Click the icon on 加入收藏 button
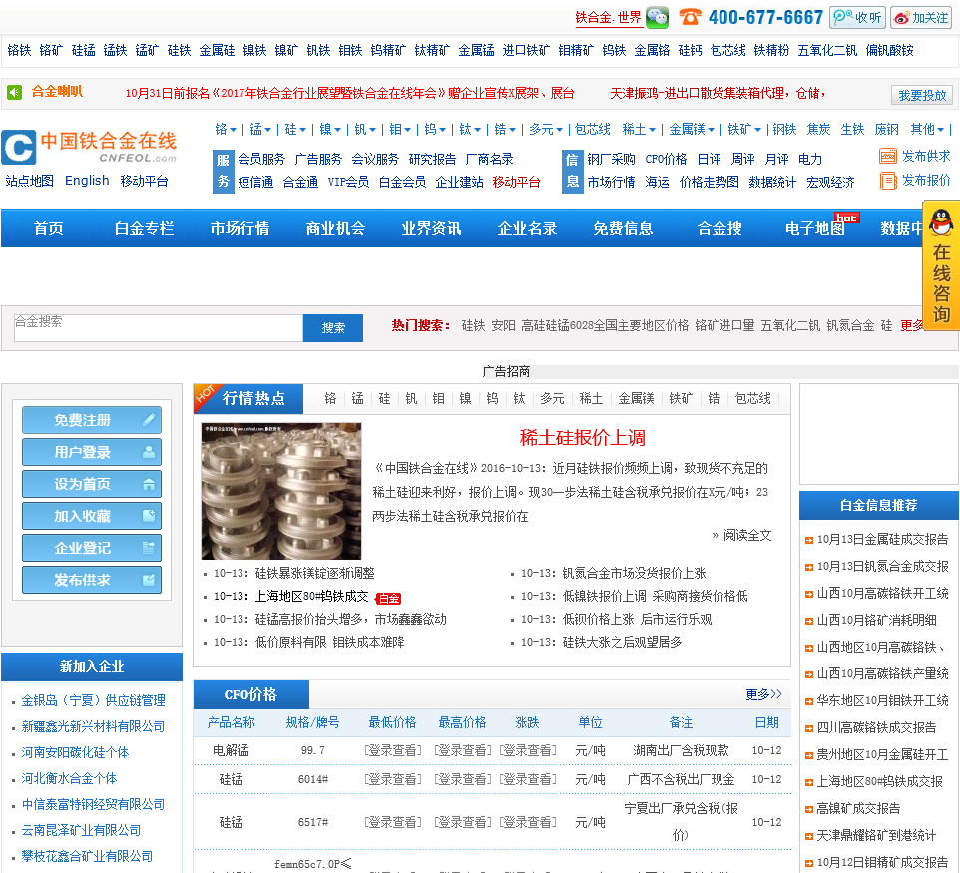 point(148,516)
